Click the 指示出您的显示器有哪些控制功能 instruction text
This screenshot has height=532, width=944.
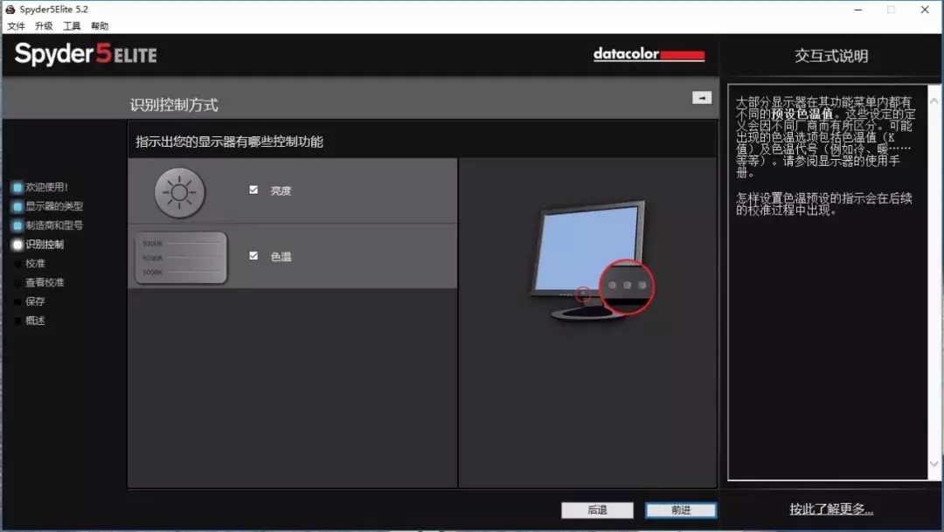229,142
